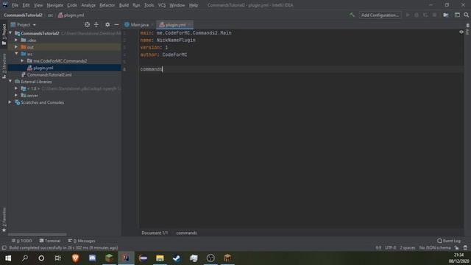This screenshot has height=265, width=471.
Task: Expand the me.CodeForMC.Commands2 package arrow
Action: click(22, 60)
